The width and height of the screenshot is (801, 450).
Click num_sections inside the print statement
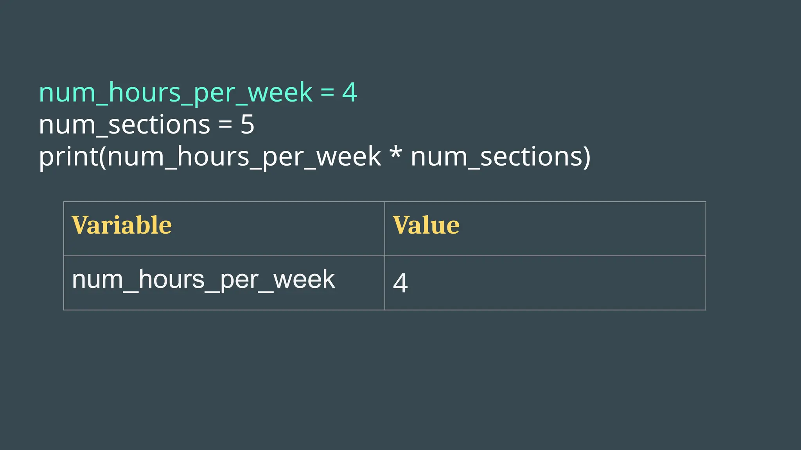(496, 157)
